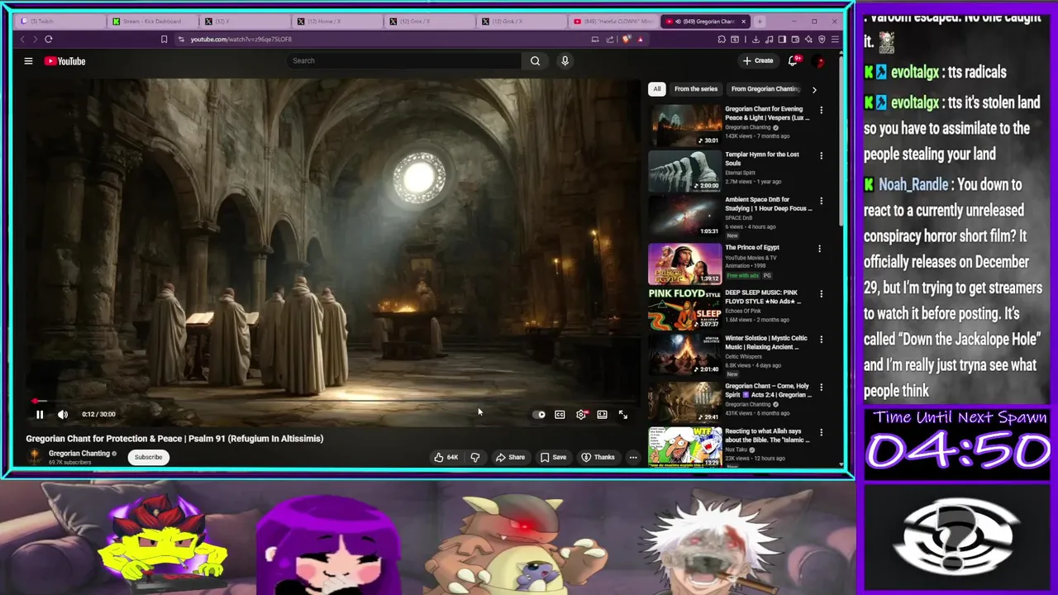Open YouTube notifications bell

(793, 60)
